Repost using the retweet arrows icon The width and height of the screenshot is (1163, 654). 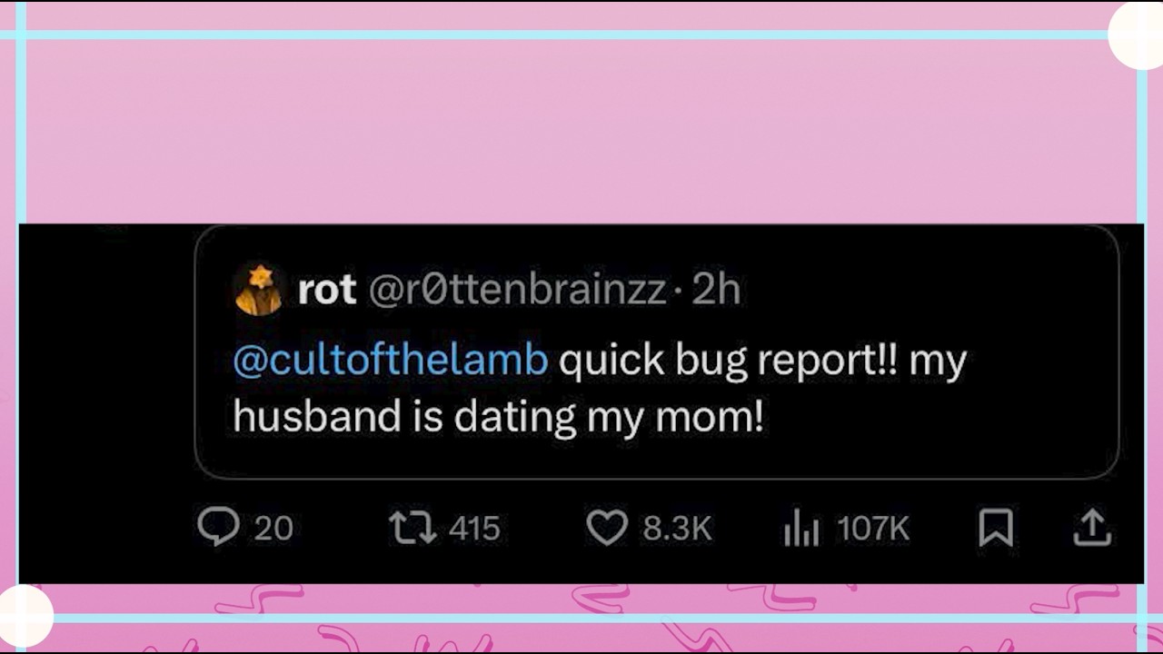click(413, 527)
